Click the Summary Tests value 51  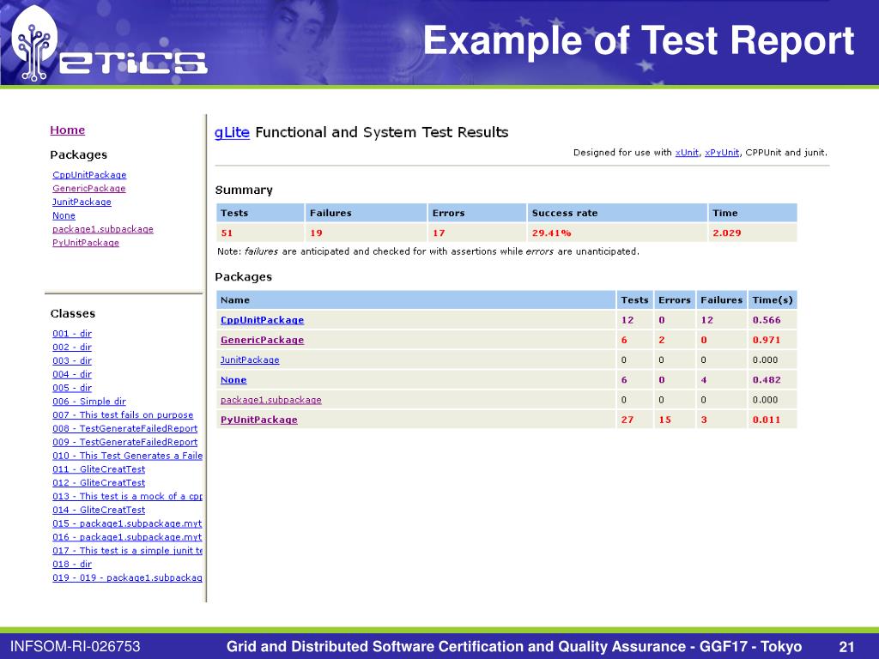click(x=227, y=233)
